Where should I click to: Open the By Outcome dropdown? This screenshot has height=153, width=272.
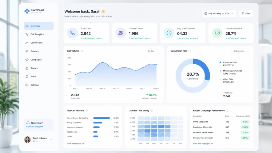(x=241, y=51)
